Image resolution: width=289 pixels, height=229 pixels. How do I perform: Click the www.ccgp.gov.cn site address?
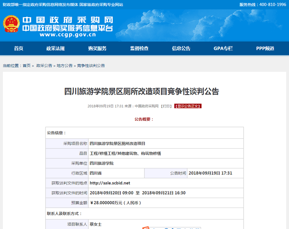[68, 35]
